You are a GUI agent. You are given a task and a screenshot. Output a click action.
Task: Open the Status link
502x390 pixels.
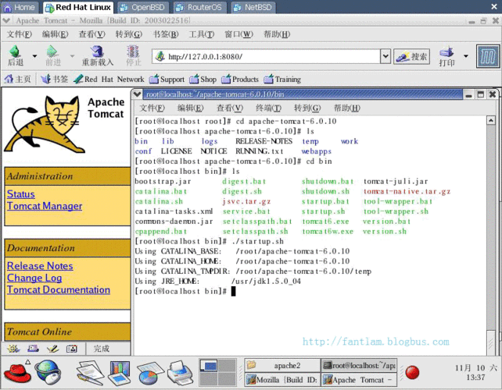(21, 194)
